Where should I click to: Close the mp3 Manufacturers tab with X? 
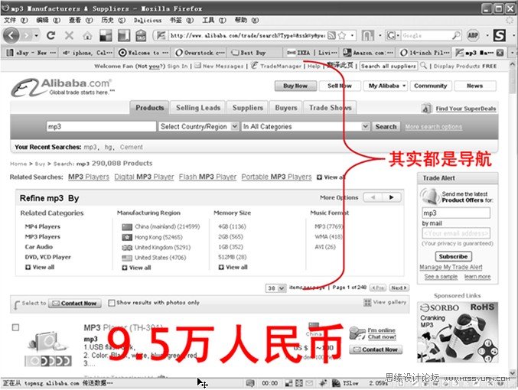(x=500, y=53)
